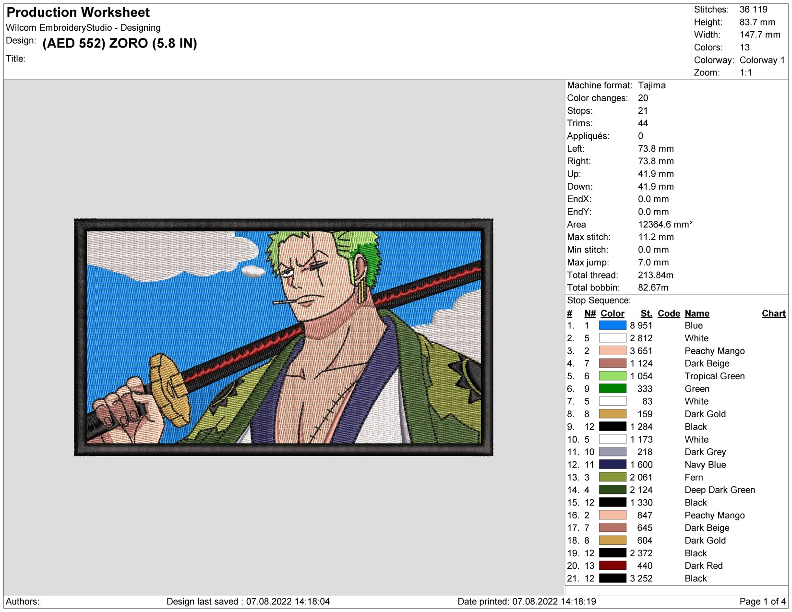Click the Green swatch in row 6
792x612 pixels.
coord(612,389)
